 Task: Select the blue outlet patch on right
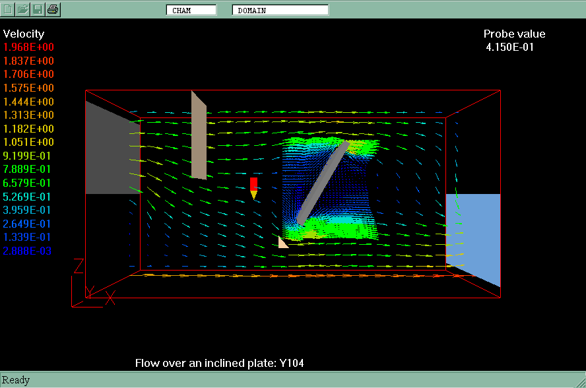coord(475,231)
